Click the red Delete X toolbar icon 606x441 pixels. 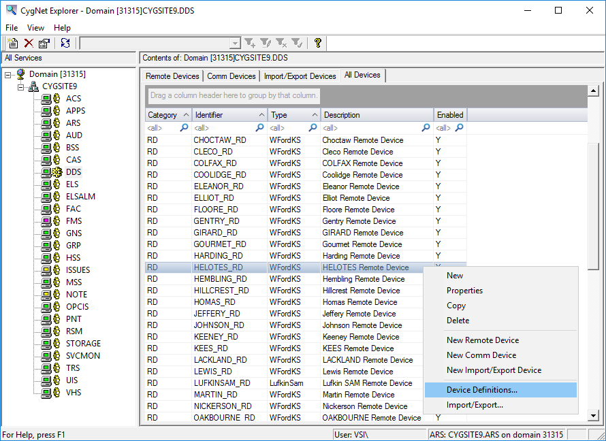tap(29, 43)
